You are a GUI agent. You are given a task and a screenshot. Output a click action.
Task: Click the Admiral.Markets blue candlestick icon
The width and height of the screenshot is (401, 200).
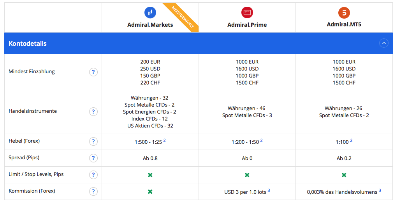coord(150,12)
